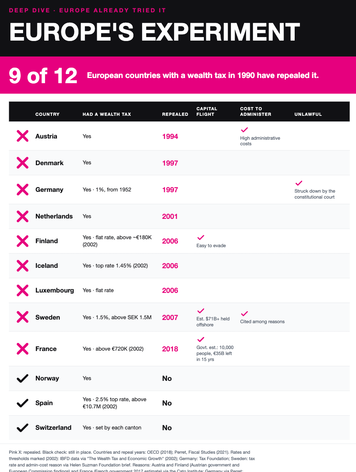
Task: Click the pink X icon beside Iceland
Action: tap(23, 265)
